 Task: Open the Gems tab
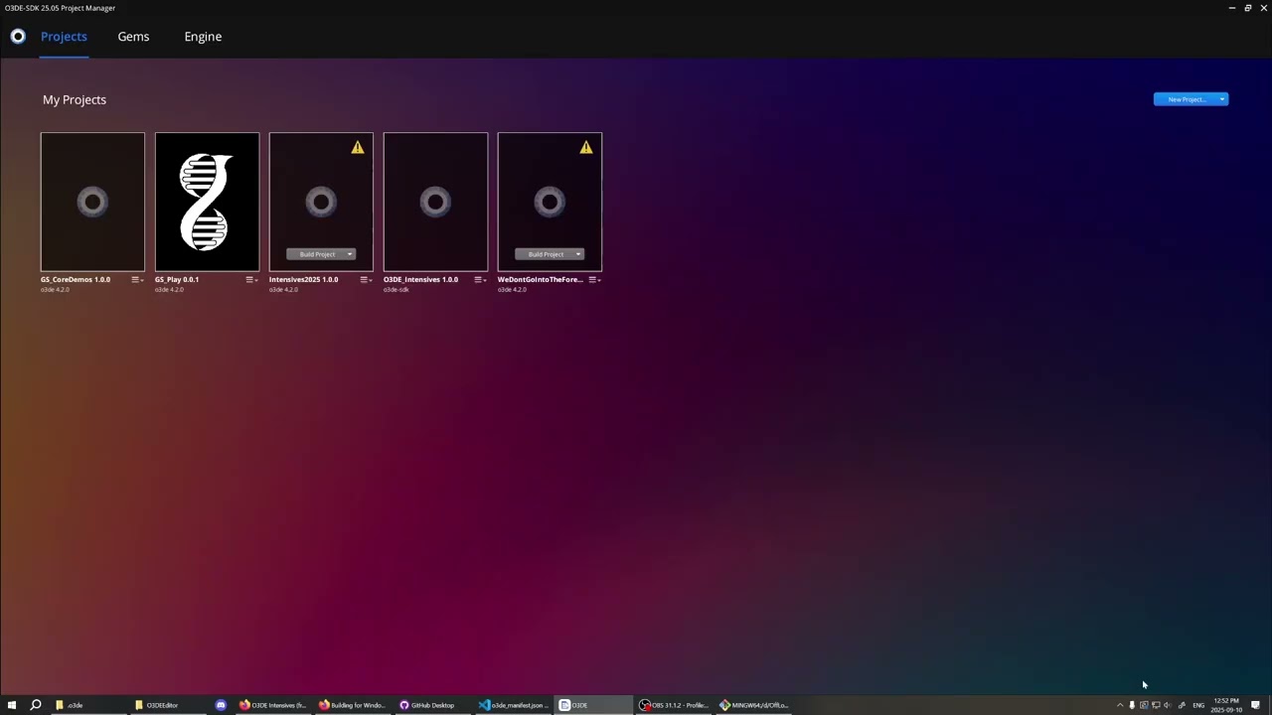133,37
